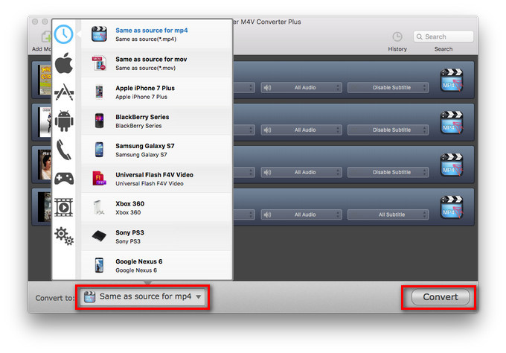Image resolution: width=506 pixels, height=353 pixels.
Task: Open the game console preset category
Action: pyautogui.click(x=64, y=178)
